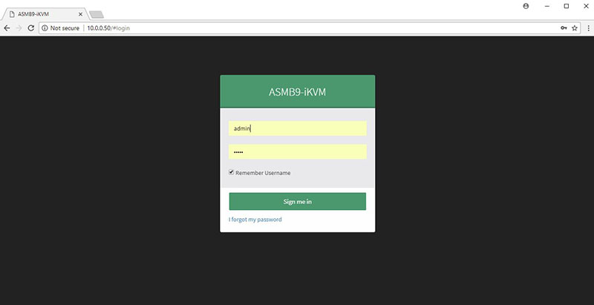Minimize the browser window
The height and width of the screenshot is (305, 594).
click(547, 6)
